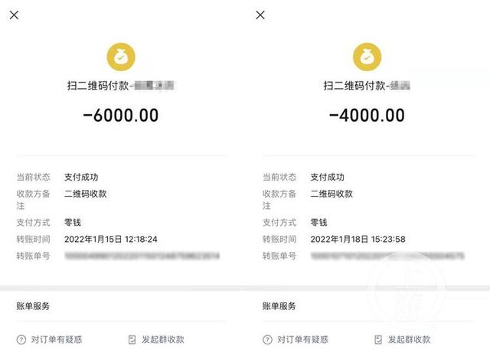Viewport: 490px width, 356px height.
Task: Select 发起群收款 text on the right receipt
Action: (409, 339)
